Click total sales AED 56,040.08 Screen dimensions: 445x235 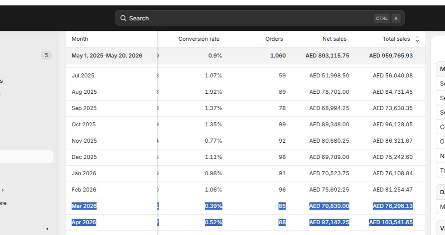(393, 76)
